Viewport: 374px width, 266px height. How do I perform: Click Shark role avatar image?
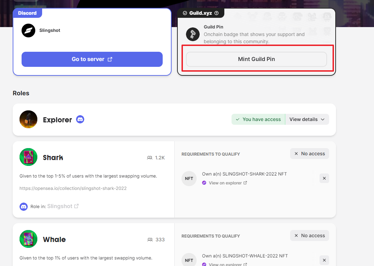(28, 157)
